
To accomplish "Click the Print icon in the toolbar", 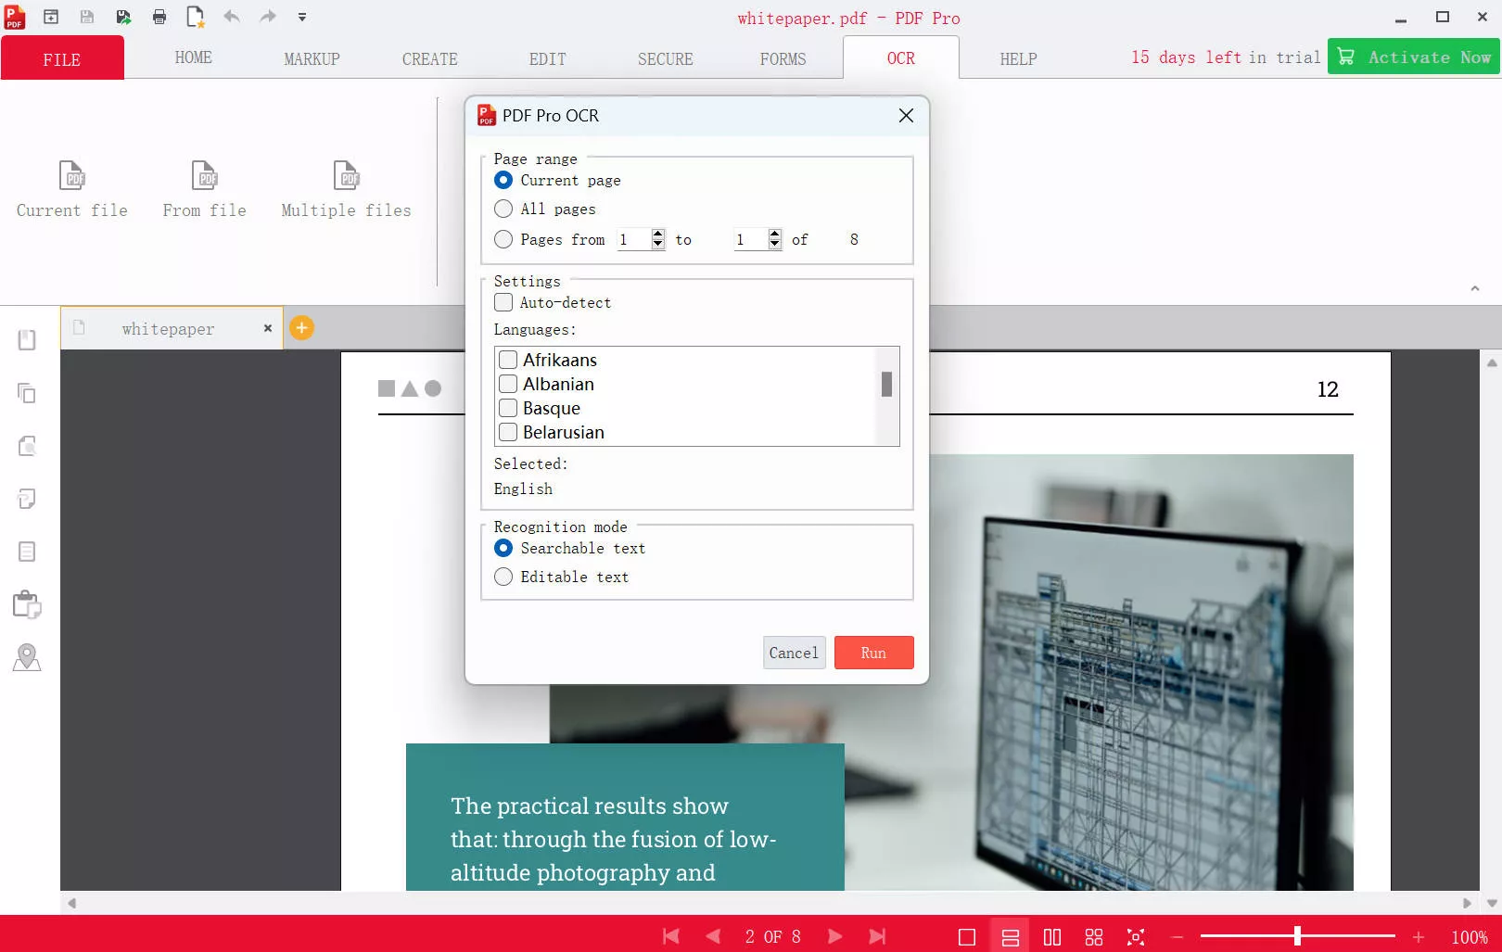I will (159, 17).
